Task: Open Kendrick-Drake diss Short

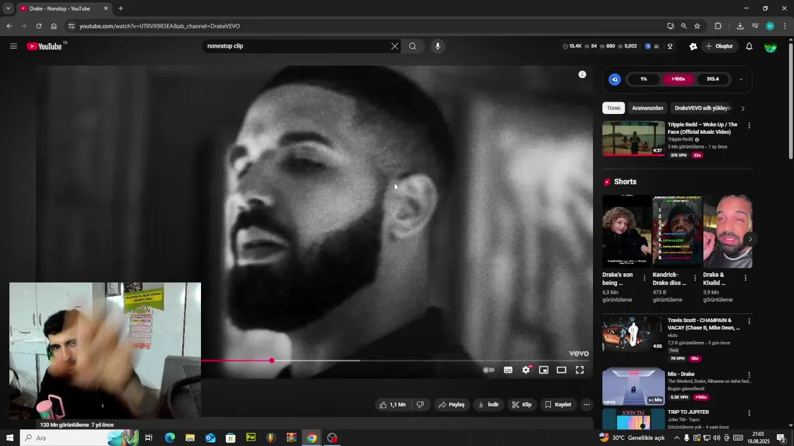Action: tap(677, 231)
